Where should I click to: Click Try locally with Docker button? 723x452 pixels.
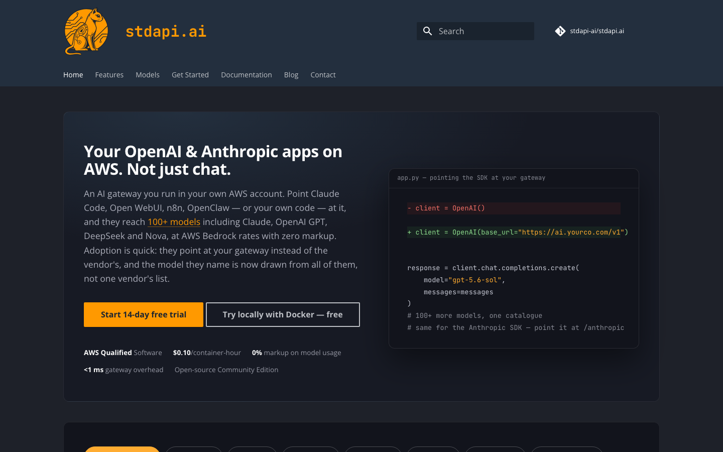point(283,315)
